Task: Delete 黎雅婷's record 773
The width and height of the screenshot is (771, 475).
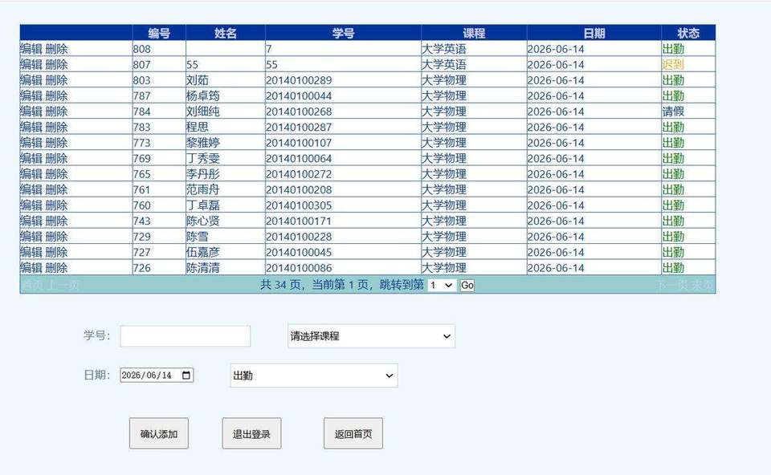Action: tap(56, 143)
